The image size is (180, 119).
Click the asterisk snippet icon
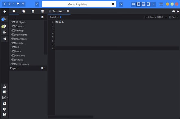(x=4, y=104)
